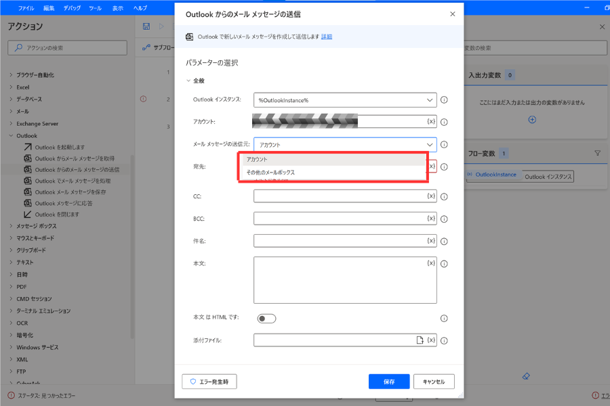The height and width of the screenshot is (406, 610).
Task: Open the 編集 menu
Action: 49,7
